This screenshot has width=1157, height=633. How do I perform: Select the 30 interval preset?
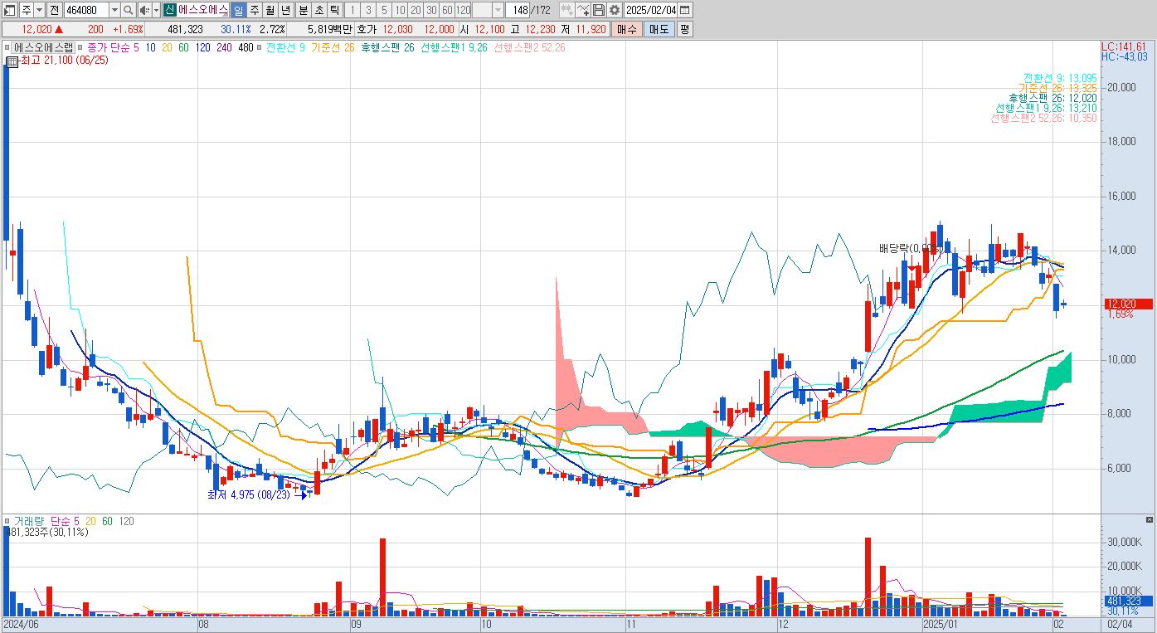click(x=431, y=10)
